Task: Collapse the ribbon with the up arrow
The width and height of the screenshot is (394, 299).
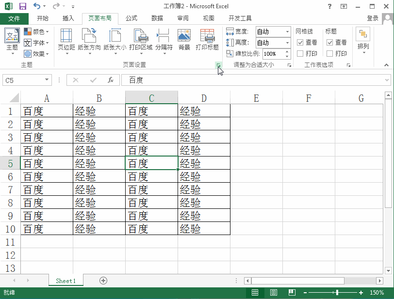Action: pos(386,65)
